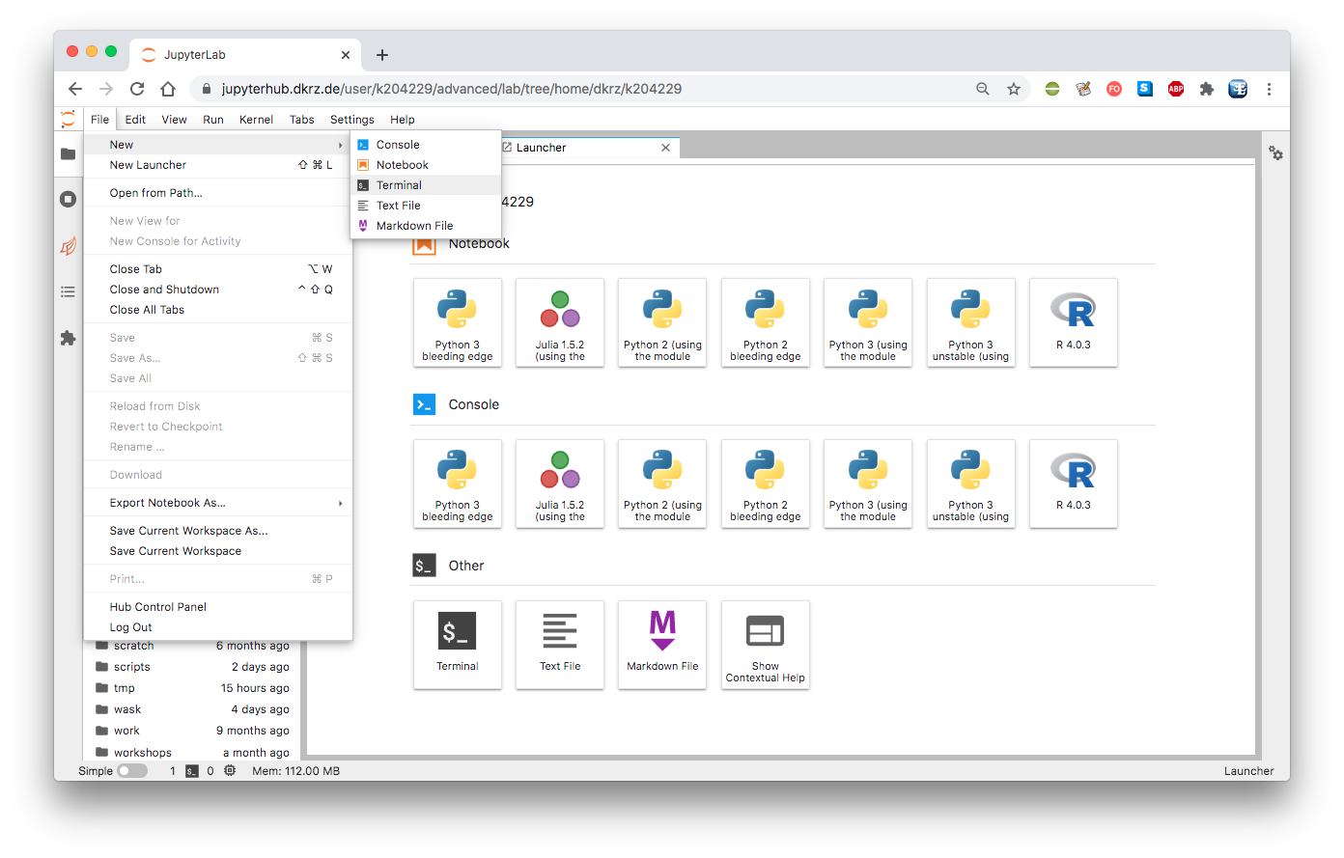The height and width of the screenshot is (858, 1344).
Task: Create Markdown File from launcher card
Action: tap(662, 645)
